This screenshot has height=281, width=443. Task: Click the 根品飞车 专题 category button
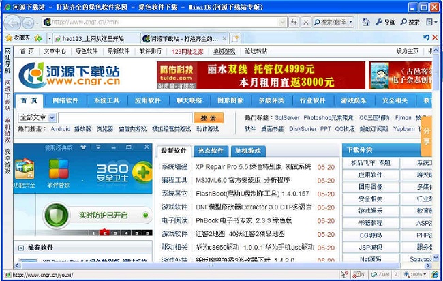370,163
